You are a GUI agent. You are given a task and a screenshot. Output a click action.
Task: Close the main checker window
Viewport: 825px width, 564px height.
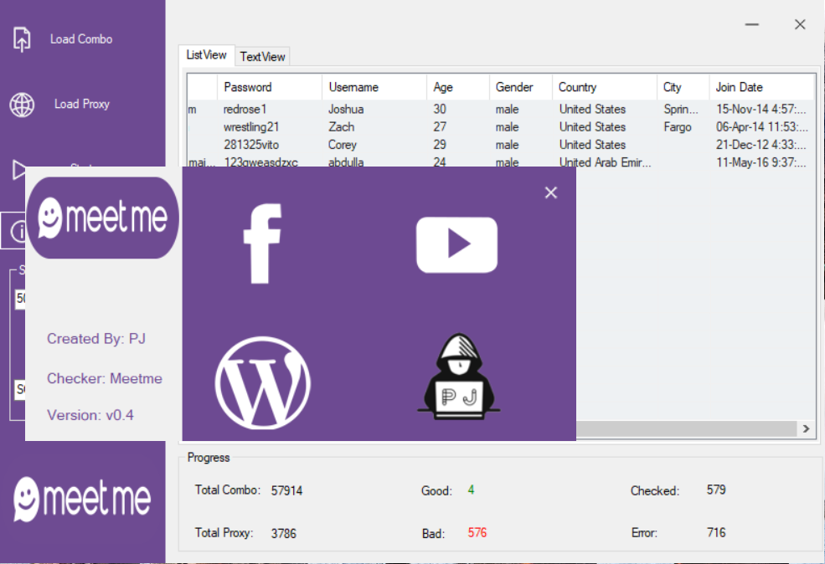coord(800,25)
